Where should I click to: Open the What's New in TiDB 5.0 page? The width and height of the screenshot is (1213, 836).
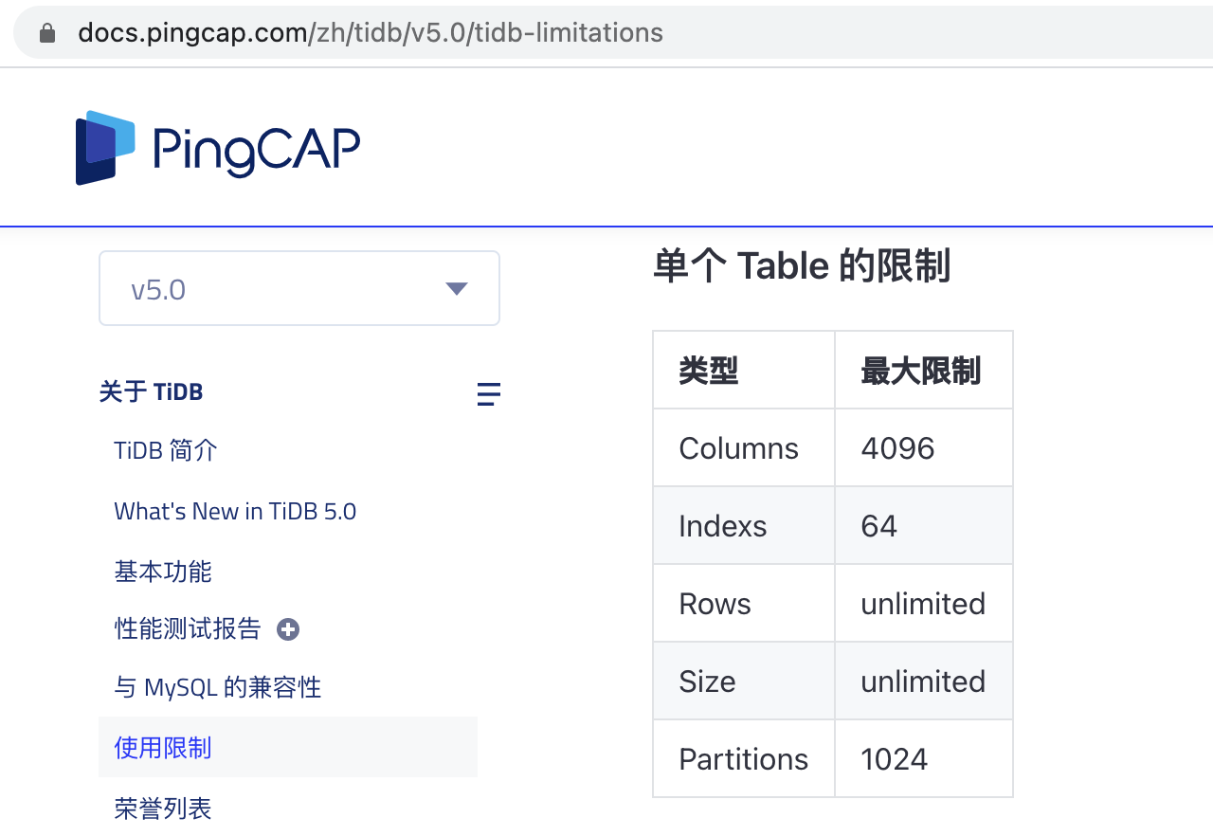235,511
